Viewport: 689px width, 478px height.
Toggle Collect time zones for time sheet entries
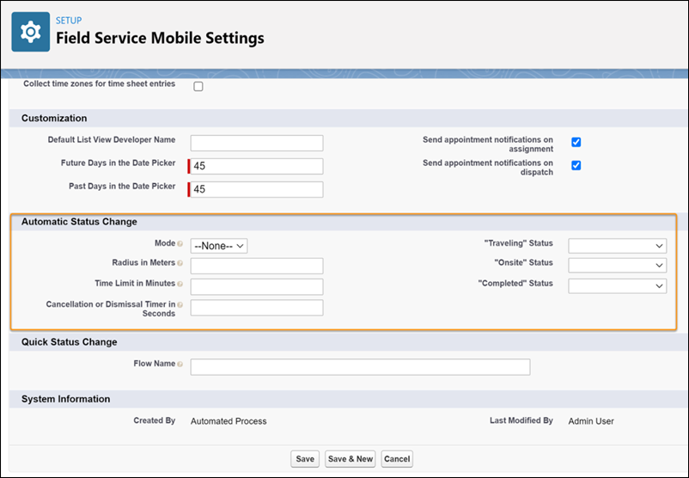[198, 87]
